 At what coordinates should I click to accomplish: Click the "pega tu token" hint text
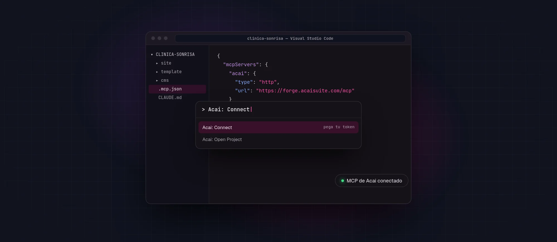click(x=339, y=127)
